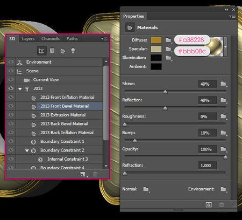Show whole scene filter in 3D panel
Screen dimensions: 242x220
[x=41, y=51]
